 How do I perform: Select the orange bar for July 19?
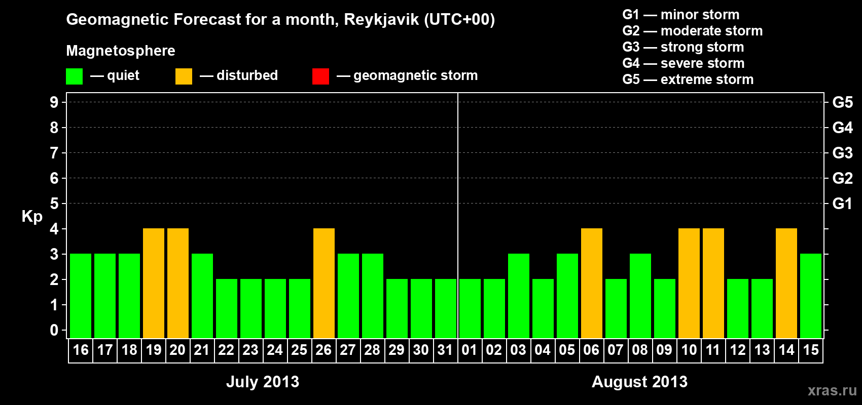154,283
